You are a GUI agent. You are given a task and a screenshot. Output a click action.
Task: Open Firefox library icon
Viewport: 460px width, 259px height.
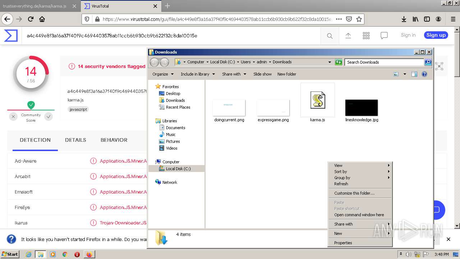415,19
